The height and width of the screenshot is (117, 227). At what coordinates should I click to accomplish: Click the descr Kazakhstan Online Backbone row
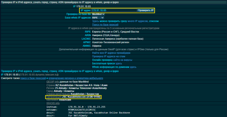[x=88, y=113]
